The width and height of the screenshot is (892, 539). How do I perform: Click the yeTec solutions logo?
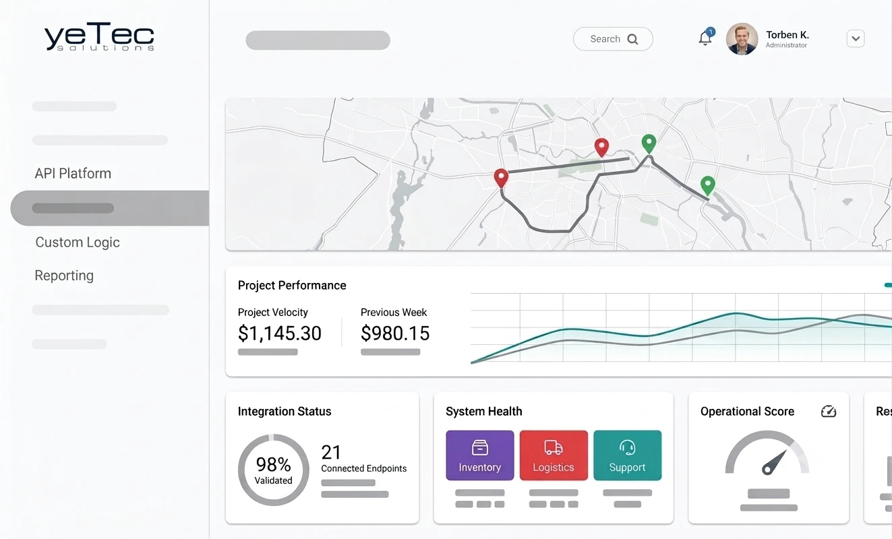click(x=100, y=38)
